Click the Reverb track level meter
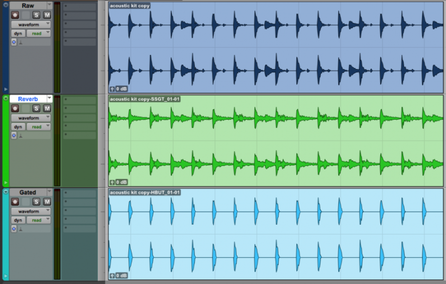The width and height of the screenshot is (446, 284). [57, 141]
